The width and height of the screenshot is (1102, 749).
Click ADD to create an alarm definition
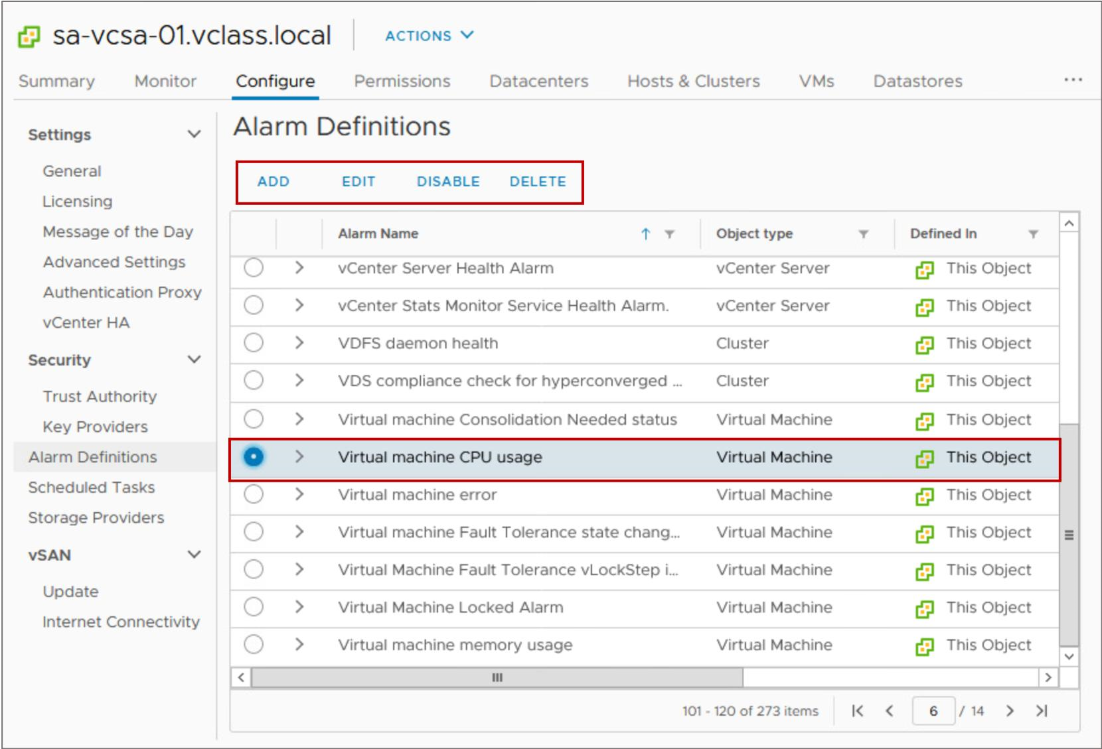[274, 182]
